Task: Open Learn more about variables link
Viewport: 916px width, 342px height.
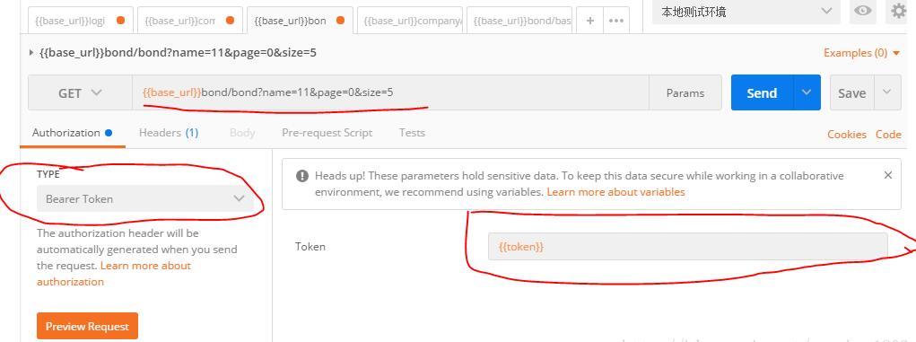Action: click(x=615, y=192)
